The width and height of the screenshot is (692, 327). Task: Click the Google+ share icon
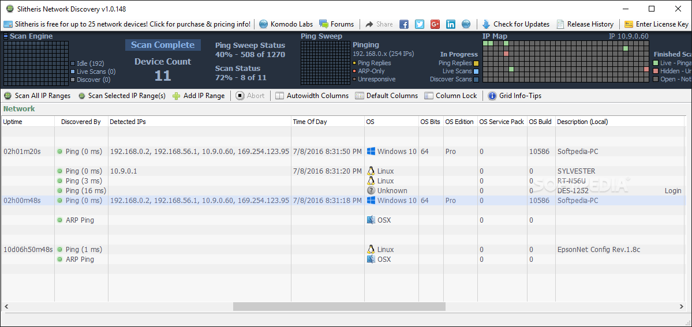[x=435, y=24]
